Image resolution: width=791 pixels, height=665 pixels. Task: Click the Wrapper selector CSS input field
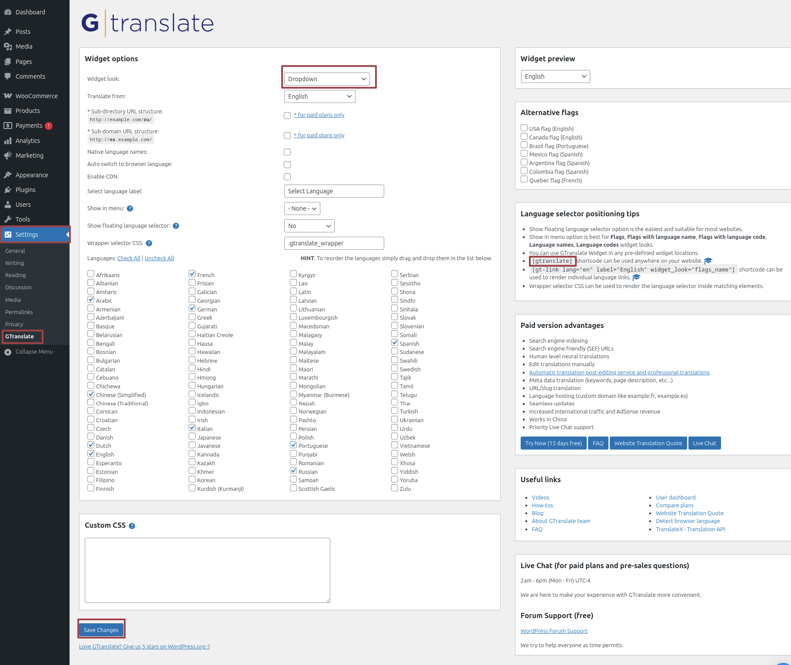tap(334, 243)
